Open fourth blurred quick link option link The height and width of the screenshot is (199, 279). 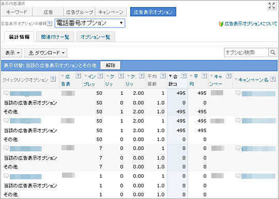pos(26,177)
